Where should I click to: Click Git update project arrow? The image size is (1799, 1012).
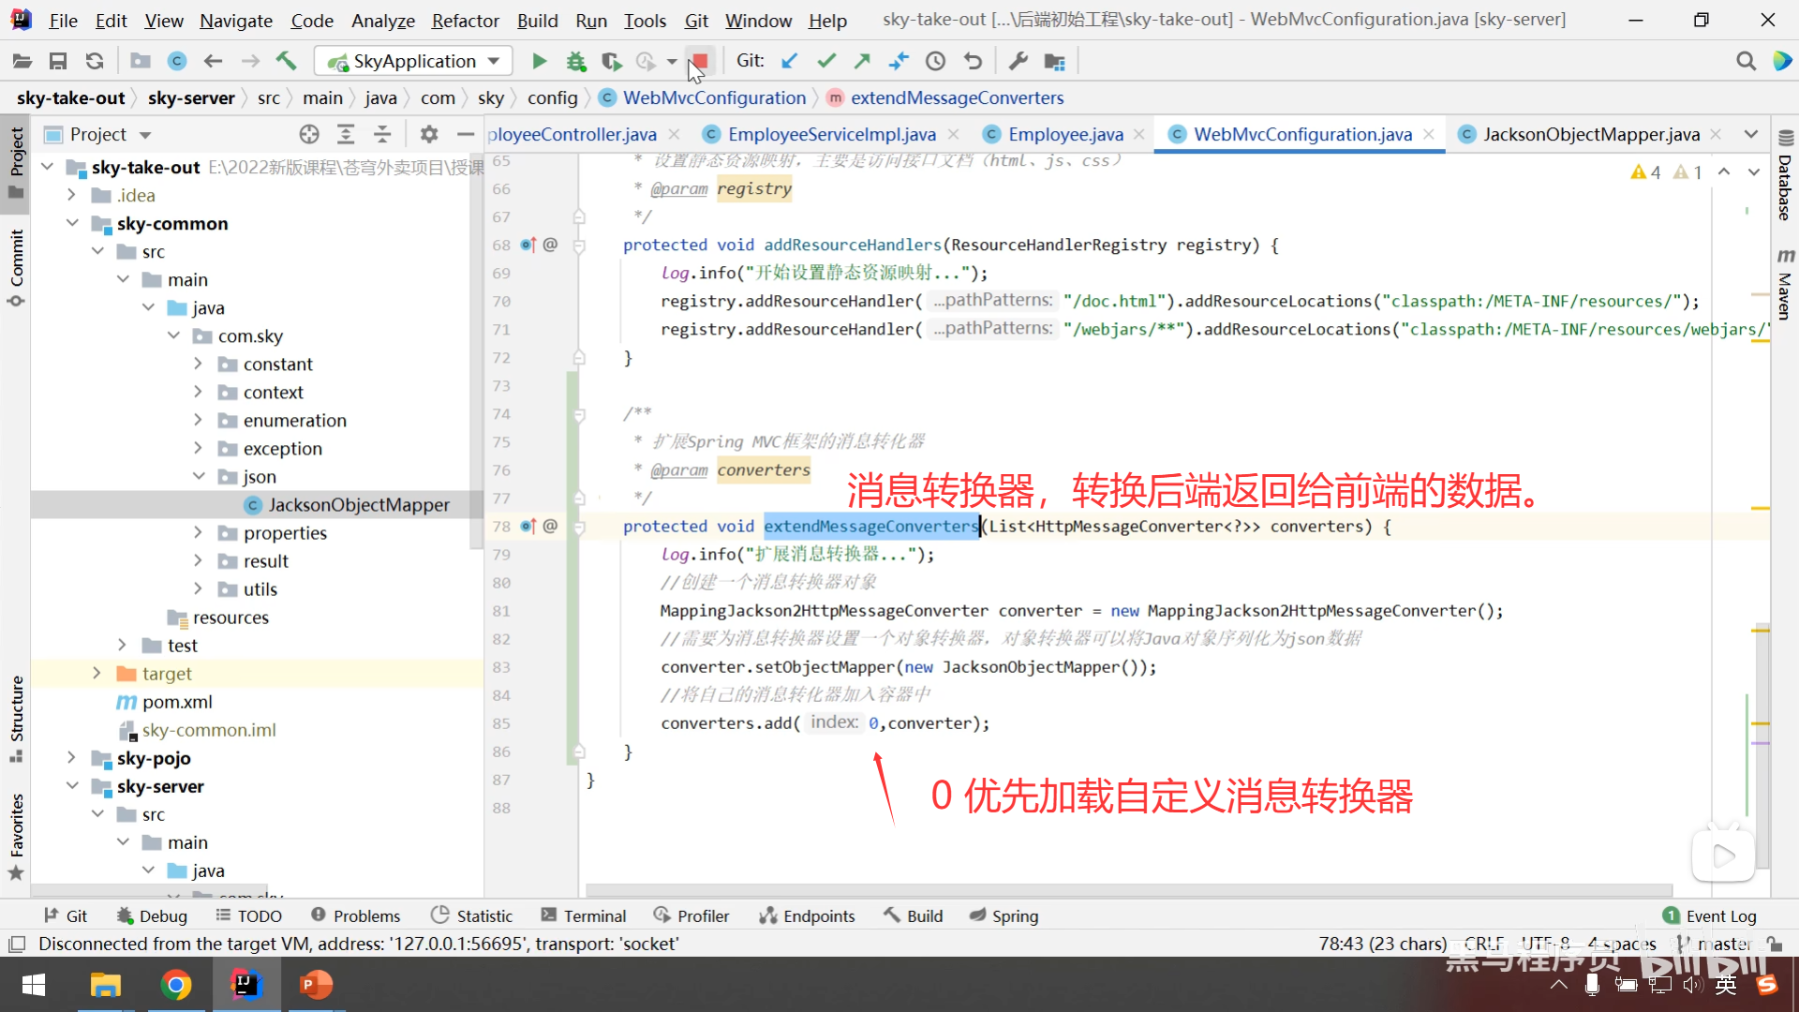(x=789, y=62)
